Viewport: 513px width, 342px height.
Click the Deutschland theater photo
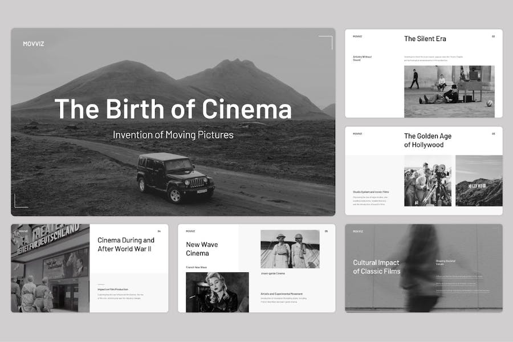pyautogui.click(x=50, y=268)
